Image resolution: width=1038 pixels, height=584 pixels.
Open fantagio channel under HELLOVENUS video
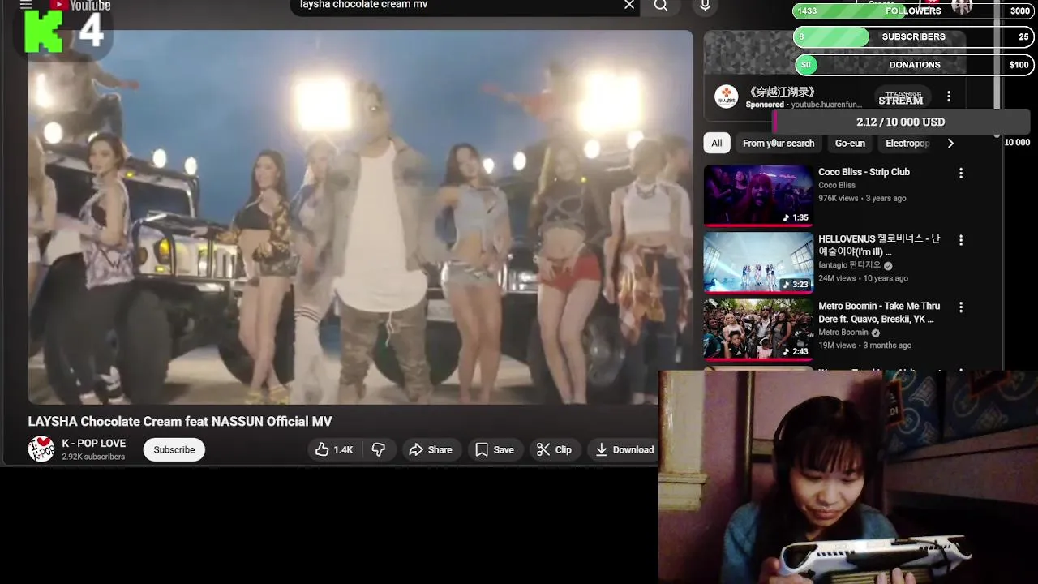pos(849,265)
